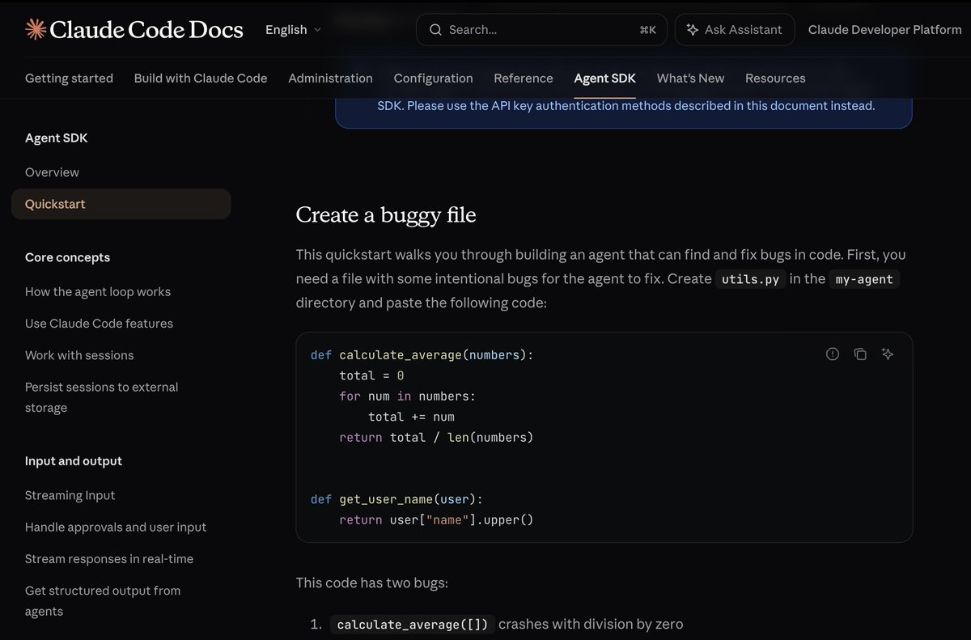Open the Build with Claude Code tab

click(201, 78)
